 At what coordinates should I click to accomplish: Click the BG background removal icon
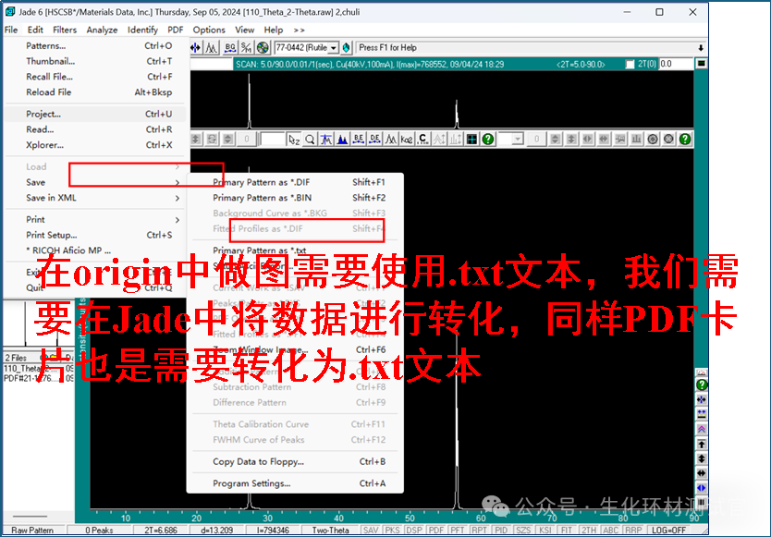coord(230,48)
